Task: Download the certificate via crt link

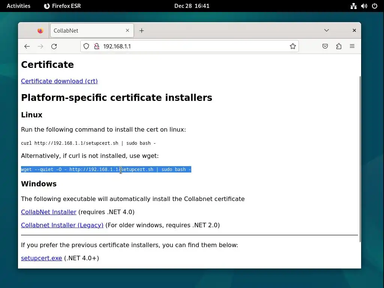Action: 59,81
